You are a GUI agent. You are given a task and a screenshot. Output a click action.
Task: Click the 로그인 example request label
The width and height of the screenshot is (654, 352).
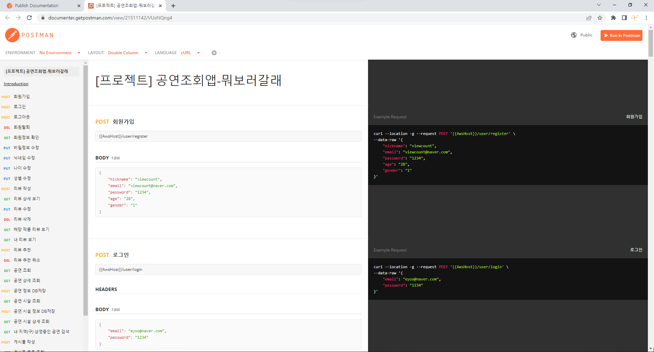coord(636,250)
